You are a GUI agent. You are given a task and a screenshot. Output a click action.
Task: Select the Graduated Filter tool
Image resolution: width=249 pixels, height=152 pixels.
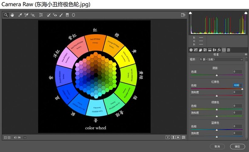pos(67,15)
